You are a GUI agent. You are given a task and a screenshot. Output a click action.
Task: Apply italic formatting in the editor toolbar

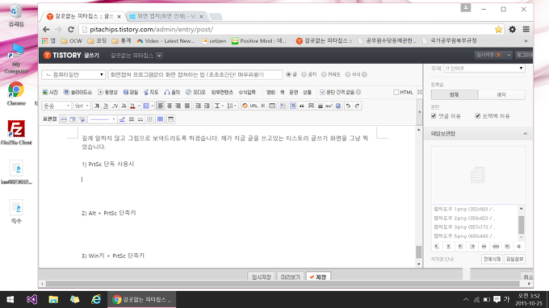coord(115,106)
